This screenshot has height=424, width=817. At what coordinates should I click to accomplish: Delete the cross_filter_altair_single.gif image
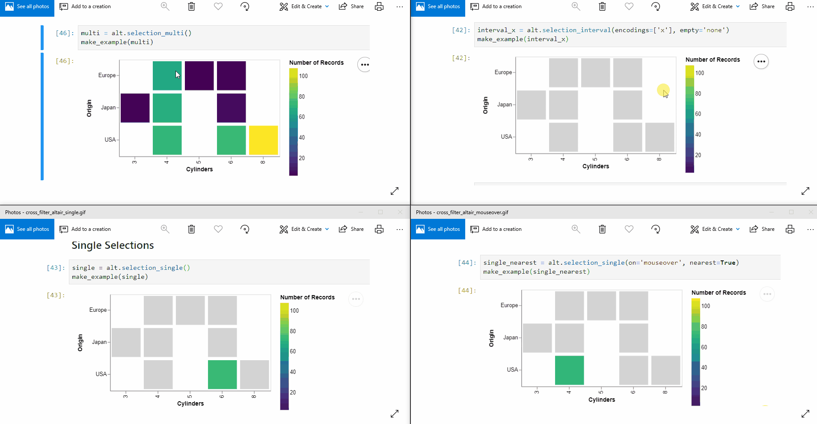(191, 229)
